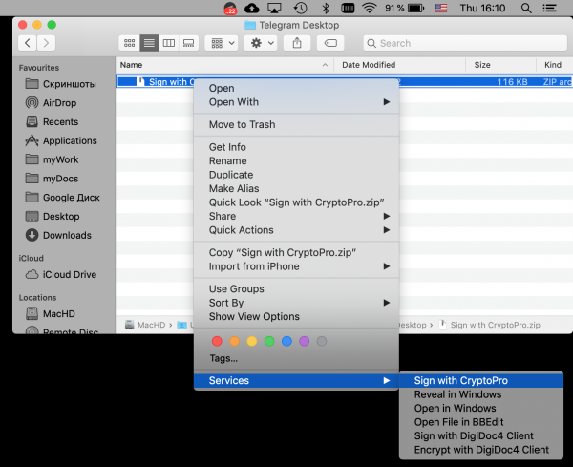Open the Action gear dropdown
Viewport: 573px width, 467px height.
(x=261, y=43)
